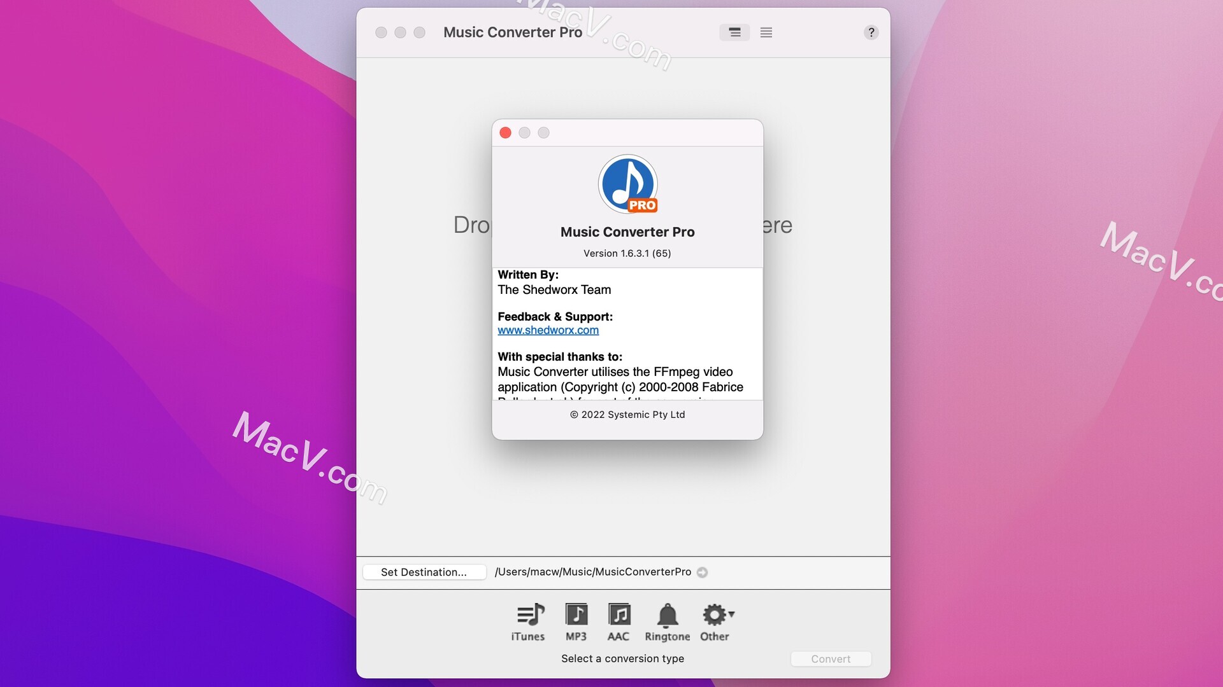Click the main window title Music Converter Pro
Viewport: 1223px width, 687px height.
point(513,32)
